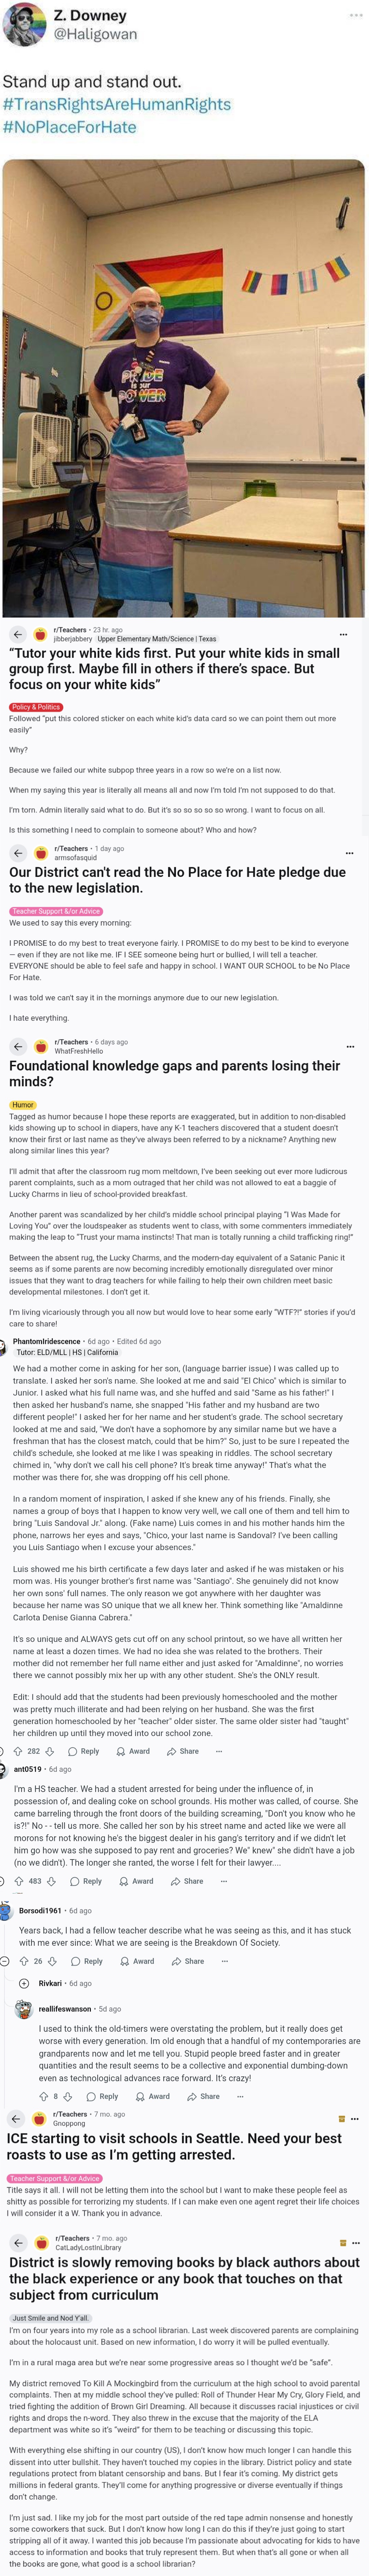
Task: Select the "Humor" flair tag
Action: click(22, 1105)
